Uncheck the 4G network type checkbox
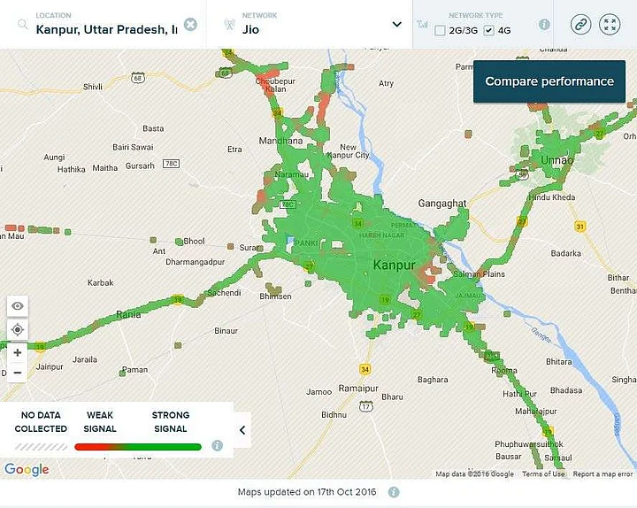 point(489,31)
